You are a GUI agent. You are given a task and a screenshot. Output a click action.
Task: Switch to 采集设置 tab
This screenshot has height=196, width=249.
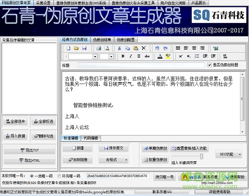pos(43,3)
